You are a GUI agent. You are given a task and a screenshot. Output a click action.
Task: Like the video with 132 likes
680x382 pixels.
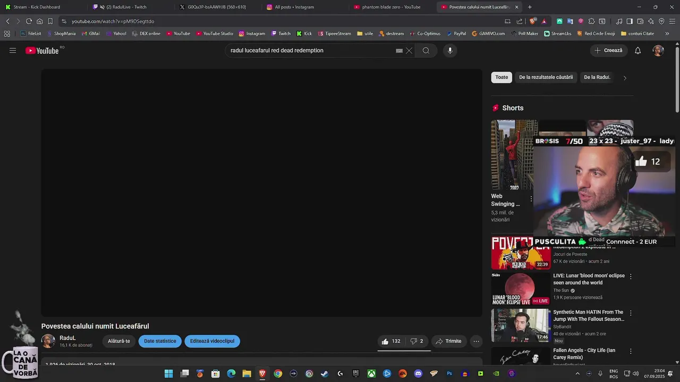[x=390, y=341]
